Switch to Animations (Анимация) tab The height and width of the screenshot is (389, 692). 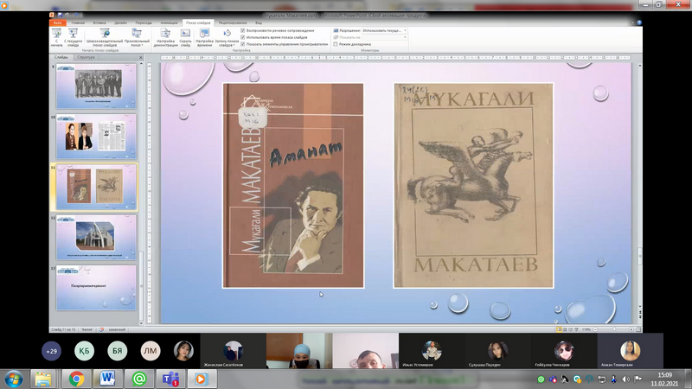click(169, 22)
